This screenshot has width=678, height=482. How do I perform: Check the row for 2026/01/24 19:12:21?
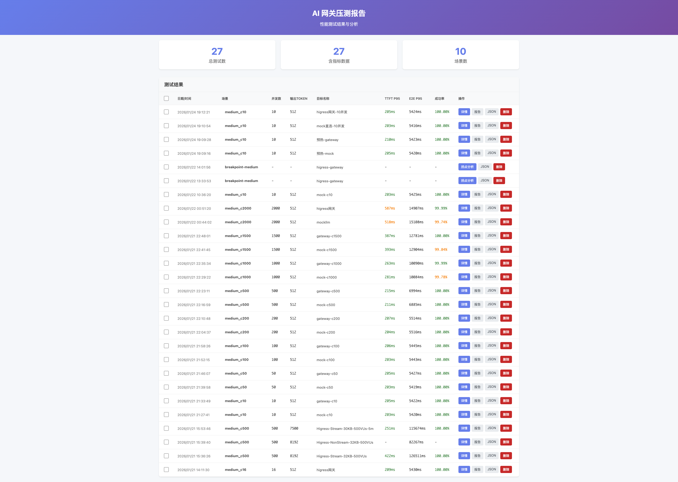coord(166,112)
